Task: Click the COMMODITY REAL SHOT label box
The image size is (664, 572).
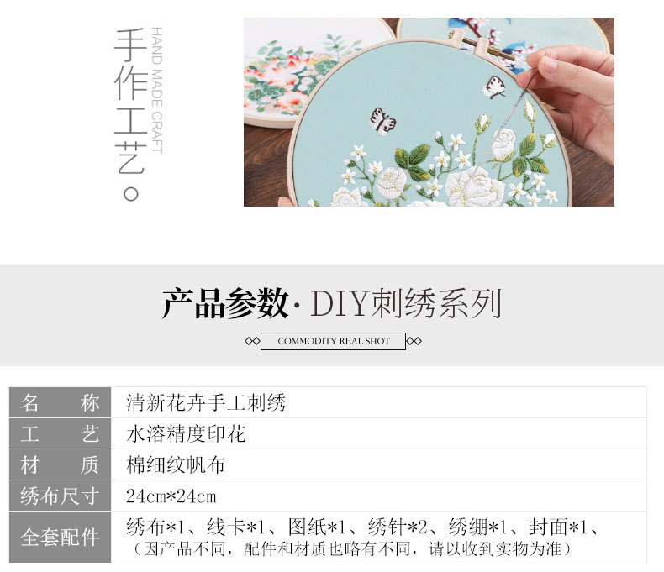Action: pyautogui.click(x=334, y=341)
